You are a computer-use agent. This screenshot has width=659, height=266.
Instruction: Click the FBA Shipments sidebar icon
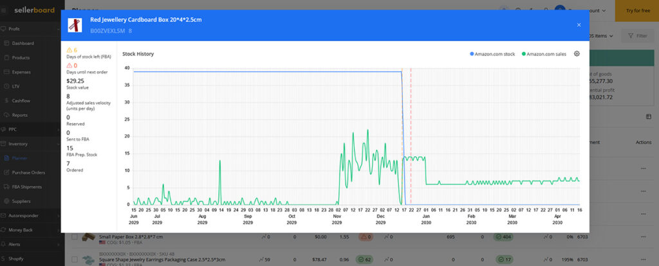pos(6,187)
